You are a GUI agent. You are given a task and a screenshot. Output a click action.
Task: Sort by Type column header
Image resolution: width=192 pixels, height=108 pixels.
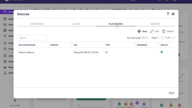[x=108, y=45]
